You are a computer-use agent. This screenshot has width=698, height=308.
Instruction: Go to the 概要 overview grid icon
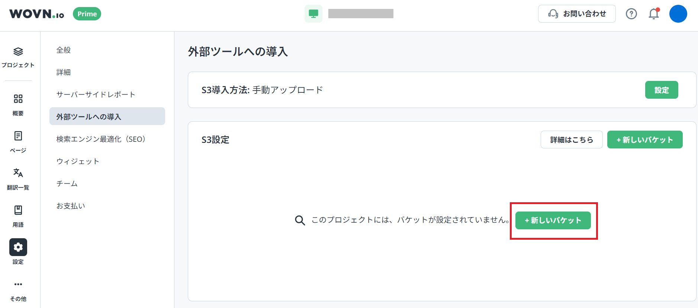(x=18, y=99)
